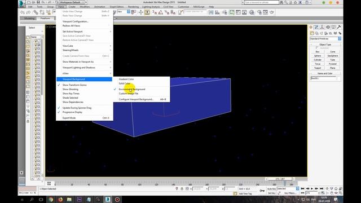This screenshot has width=361, height=203.
Task: Click the Cylinder primitive button
Action: pos(318,60)
